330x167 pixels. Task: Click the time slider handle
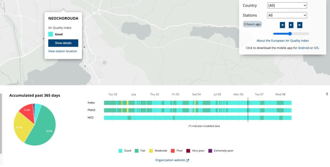click(x=290, y=34)
